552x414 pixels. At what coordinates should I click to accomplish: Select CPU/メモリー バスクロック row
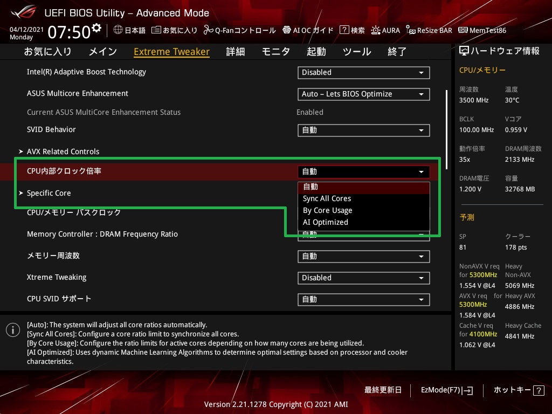pyautogui.click(x=74, y=212)
